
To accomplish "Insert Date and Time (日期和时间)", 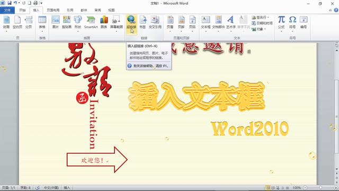I will [262, 23].
